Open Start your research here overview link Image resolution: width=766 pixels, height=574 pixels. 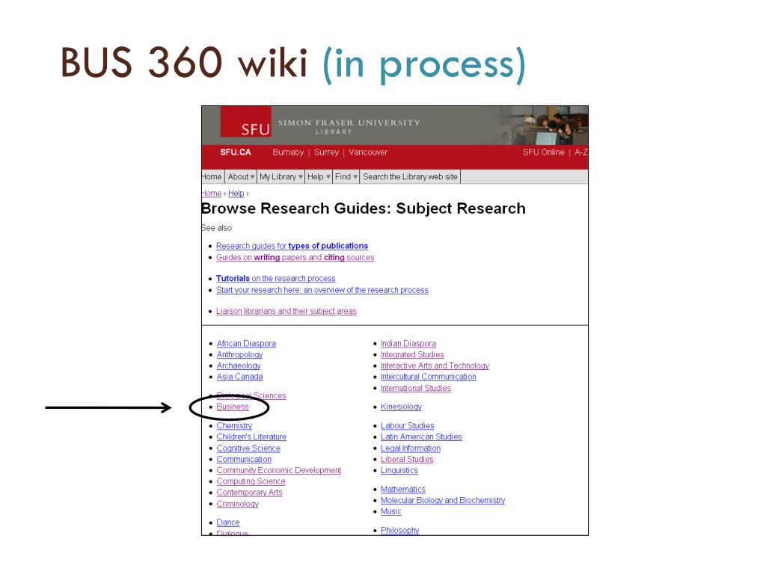tap(322, 290)
